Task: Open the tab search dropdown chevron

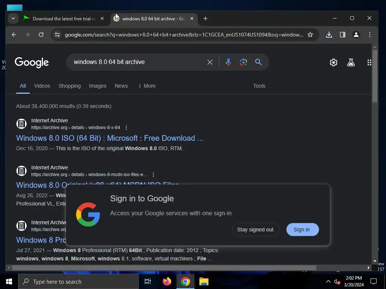Action: pos(13,19)
